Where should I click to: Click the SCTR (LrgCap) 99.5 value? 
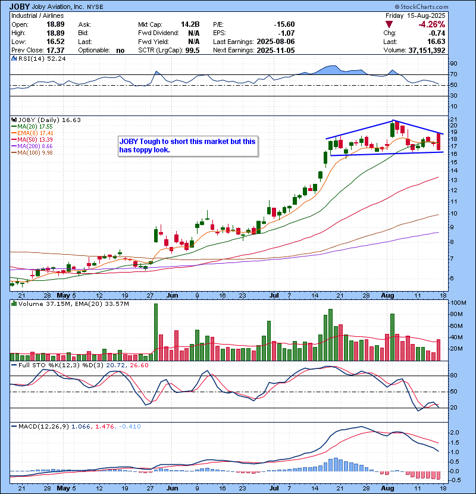(x=192, y=51)
